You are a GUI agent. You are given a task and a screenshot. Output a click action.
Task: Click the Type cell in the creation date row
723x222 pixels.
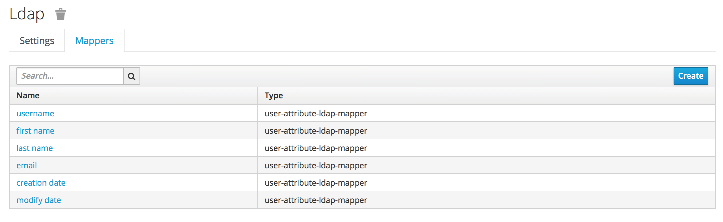tap(316, 183)
